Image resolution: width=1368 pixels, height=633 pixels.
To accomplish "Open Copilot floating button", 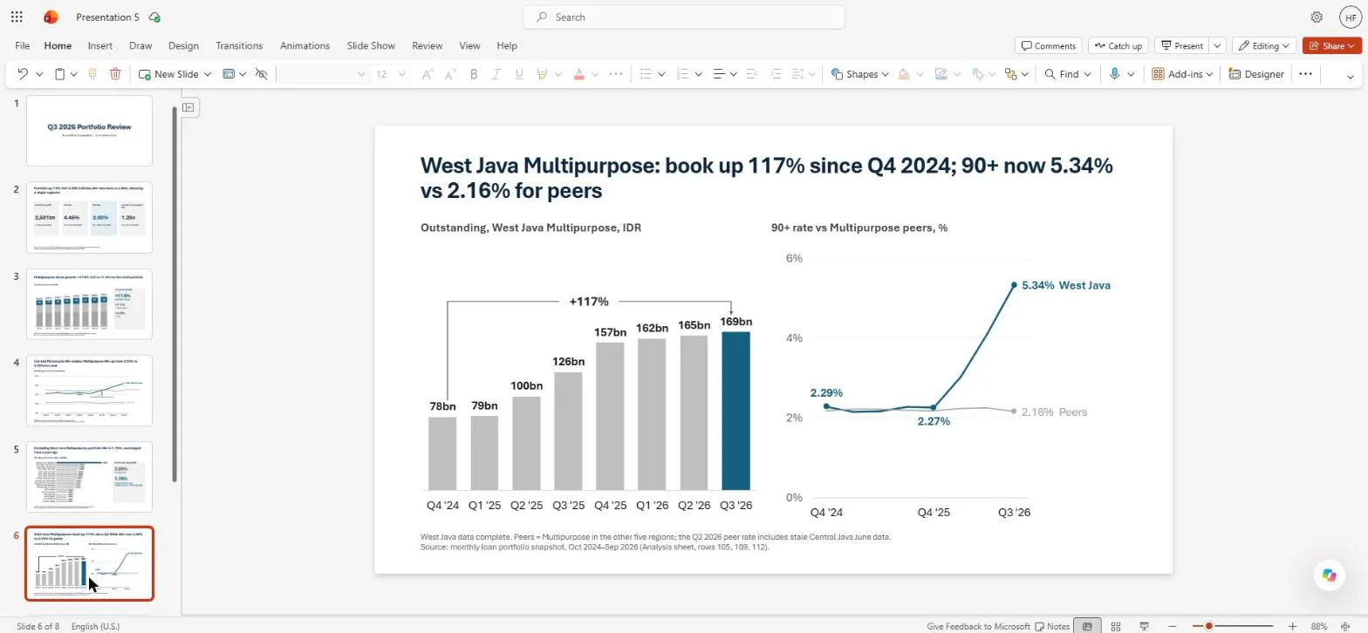I will [1329, 575].
